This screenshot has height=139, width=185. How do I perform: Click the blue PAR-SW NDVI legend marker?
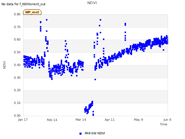tap(80, 133)
